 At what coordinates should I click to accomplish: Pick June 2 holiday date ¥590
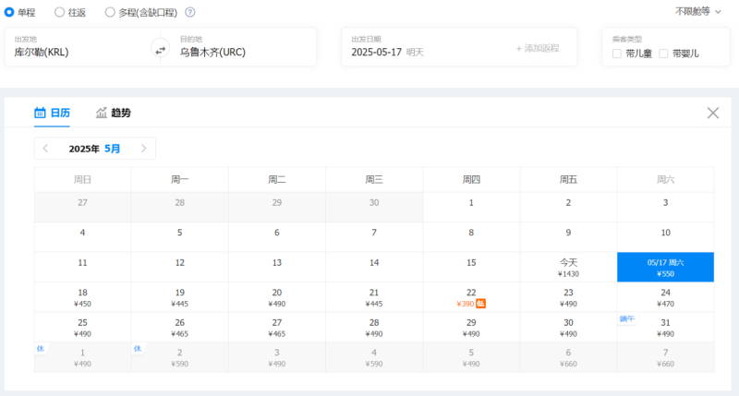click(179, 358)
